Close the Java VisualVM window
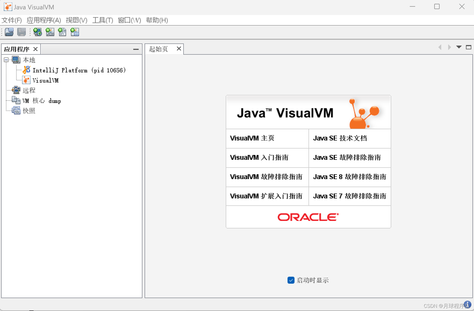 (462, 6)
